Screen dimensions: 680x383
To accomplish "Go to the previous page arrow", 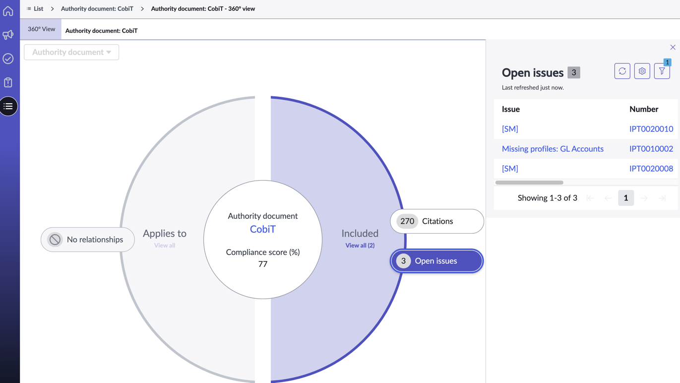I will [x=608, y=198].
